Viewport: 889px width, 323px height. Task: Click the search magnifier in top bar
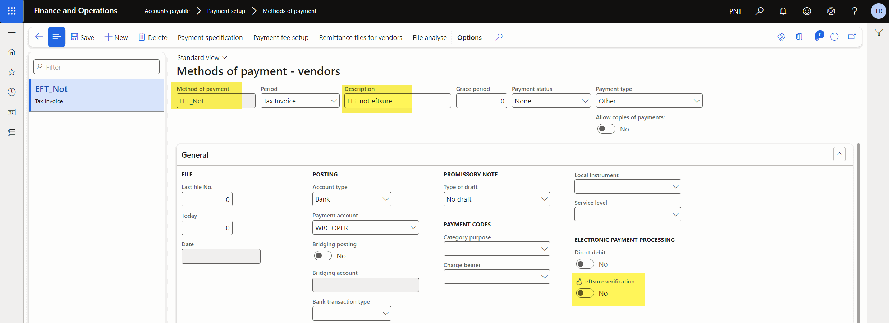click(x=759, y=11)
